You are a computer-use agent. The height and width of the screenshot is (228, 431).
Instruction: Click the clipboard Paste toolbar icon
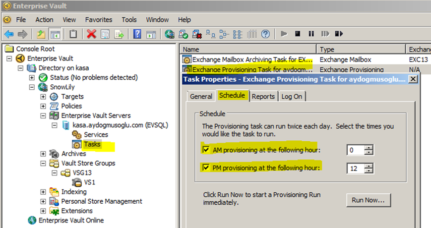tap(73, 34)
